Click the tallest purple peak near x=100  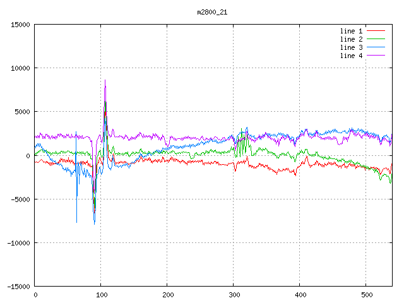pyautogui.click(x=105, y=81)
